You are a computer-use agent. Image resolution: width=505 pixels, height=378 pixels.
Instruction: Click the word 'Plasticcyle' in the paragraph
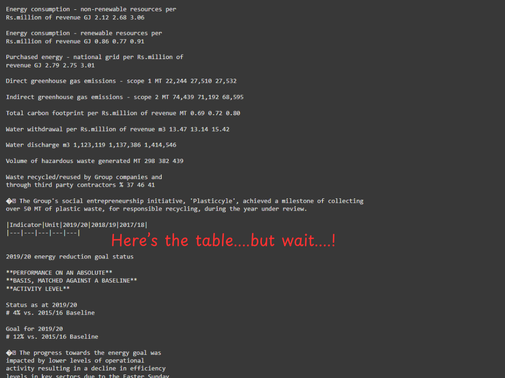212,201
